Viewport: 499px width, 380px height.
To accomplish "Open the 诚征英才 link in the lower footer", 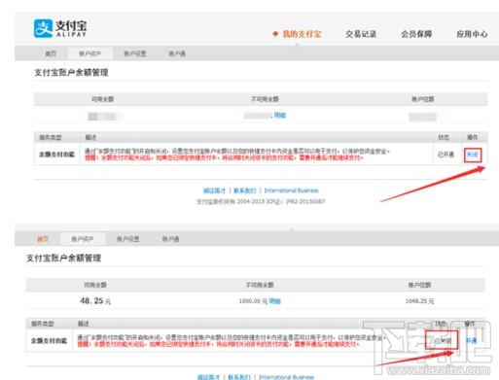I will point(208,377).
